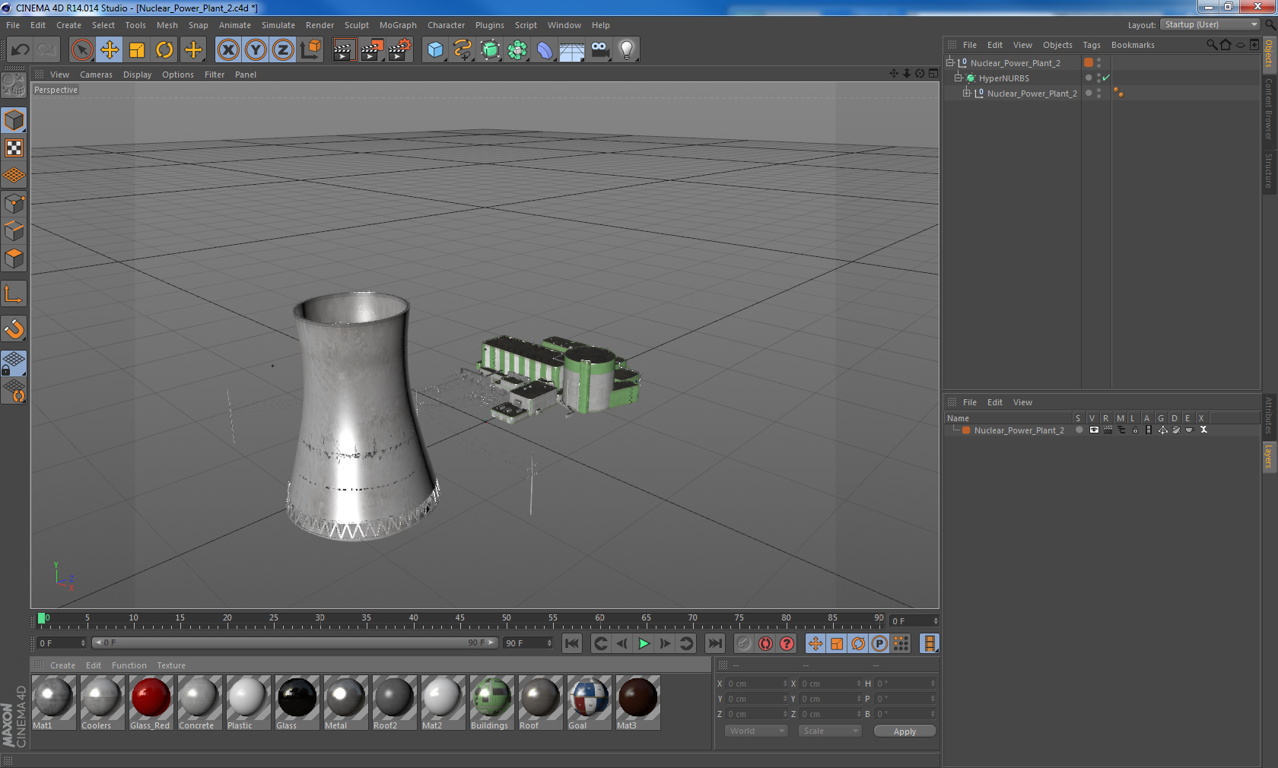The height and width of the screenshot is (768, 1278).
Task: Open the viewport Display menu
Action: pyautogui.click(x=137, y=75)
